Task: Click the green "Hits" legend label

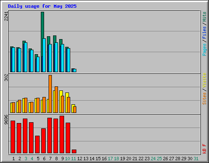Action: (x=205, y=17)
